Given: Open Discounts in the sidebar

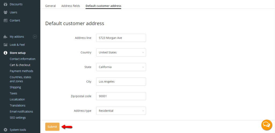Looking at the screenshot, I should pyautogui.click(x=16, y=4).
